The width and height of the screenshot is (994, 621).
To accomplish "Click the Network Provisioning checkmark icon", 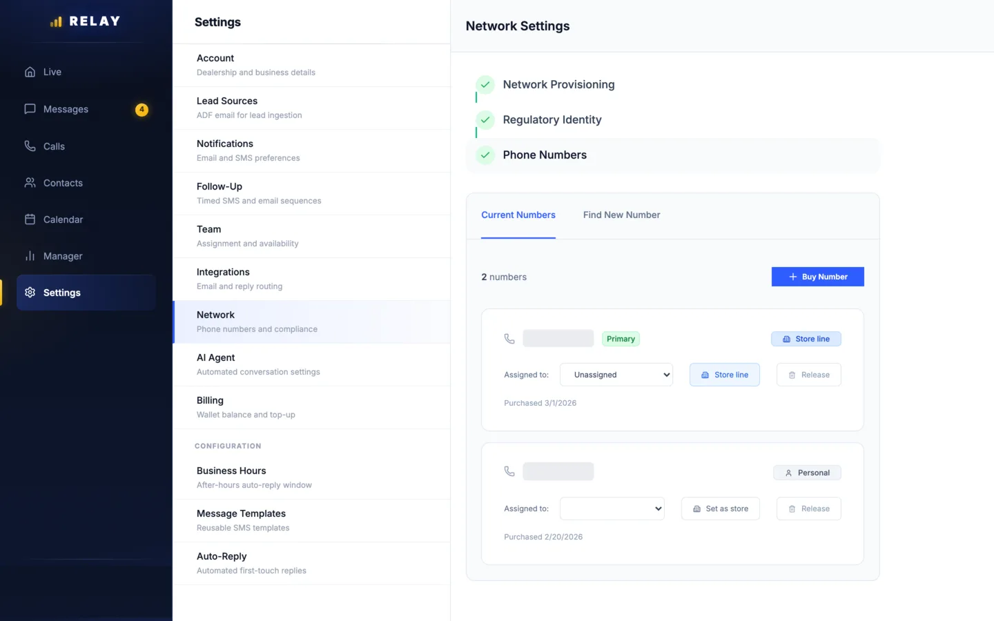I will [485, 84].
